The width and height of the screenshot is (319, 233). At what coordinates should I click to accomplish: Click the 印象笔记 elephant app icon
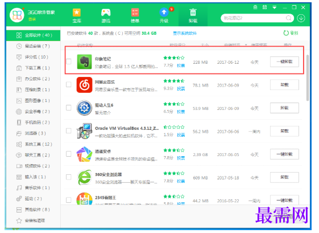(84, 62)
